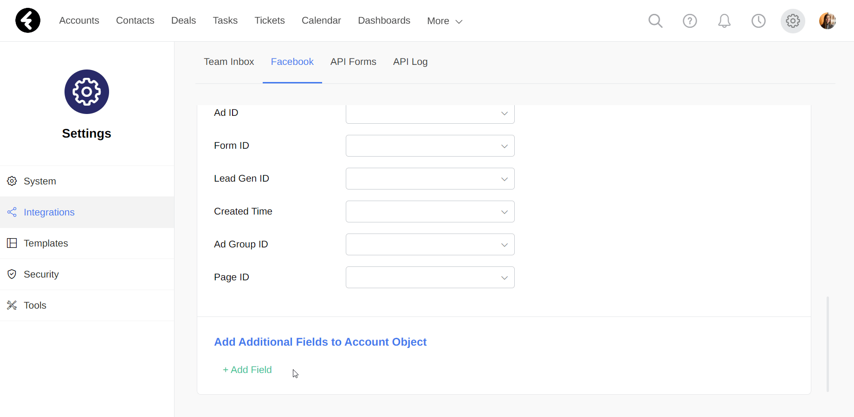Click the Add Additional Fields to Account Object heading

pos(320,342)
